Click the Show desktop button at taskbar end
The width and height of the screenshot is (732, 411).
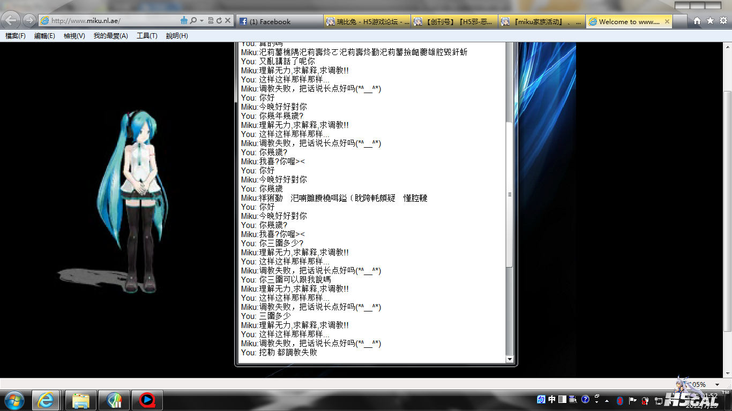tap(729, 400)
